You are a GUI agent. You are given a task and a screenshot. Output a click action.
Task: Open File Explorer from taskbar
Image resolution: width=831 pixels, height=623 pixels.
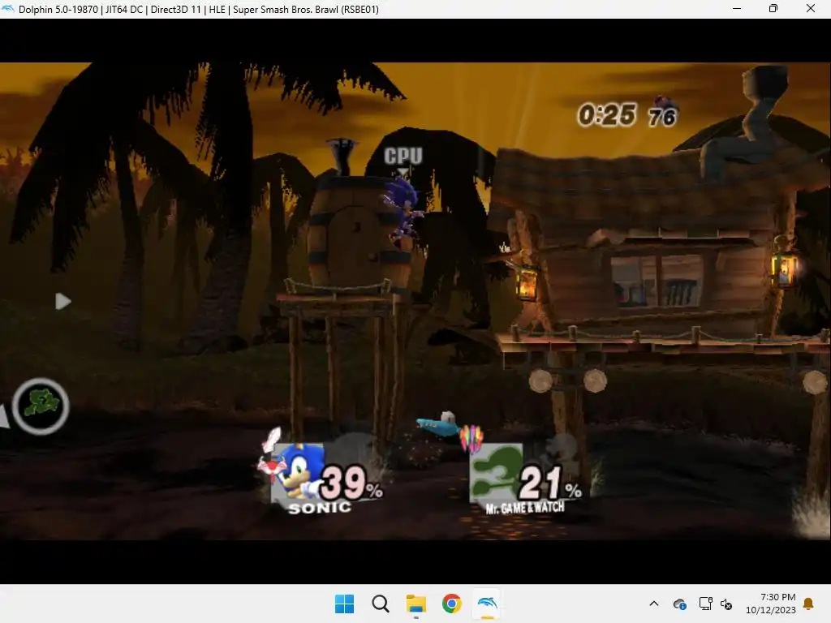416,604
